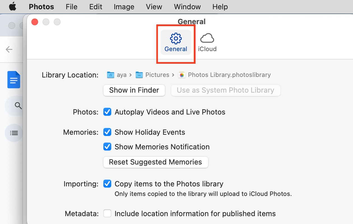353x224 pixels.
Task: Uncheck Show Holiday Events
Action: 107,132
